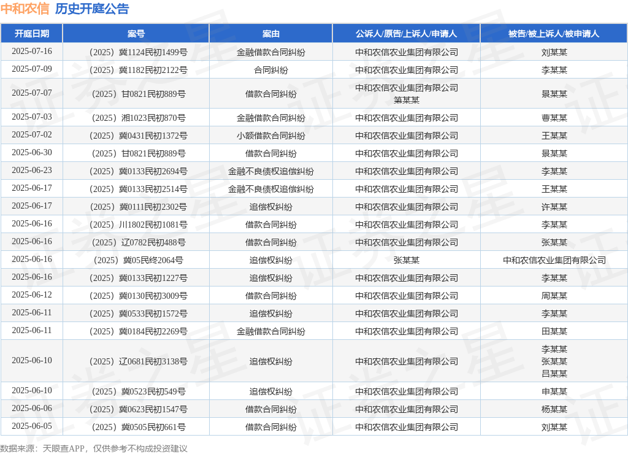Select the date 2025-06-12
This screenshot has height=454, width=628.
pos(32,294)
